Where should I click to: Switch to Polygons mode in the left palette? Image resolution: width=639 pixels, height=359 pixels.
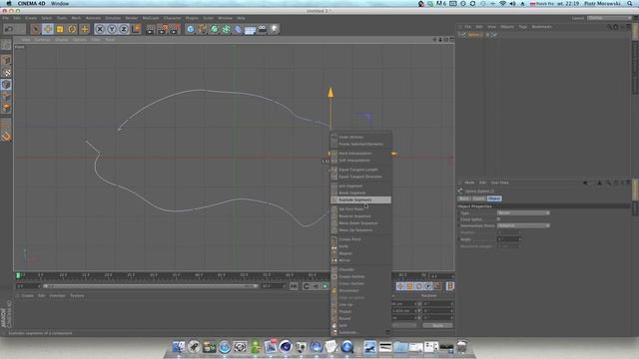pos(6,108)
